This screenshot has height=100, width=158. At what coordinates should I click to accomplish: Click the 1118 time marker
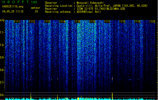click(122, 21)
